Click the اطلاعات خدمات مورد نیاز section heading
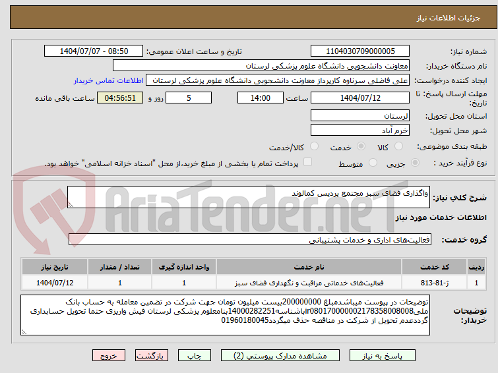The width and height of the screenshot is (498, 373). click(441, 217)
